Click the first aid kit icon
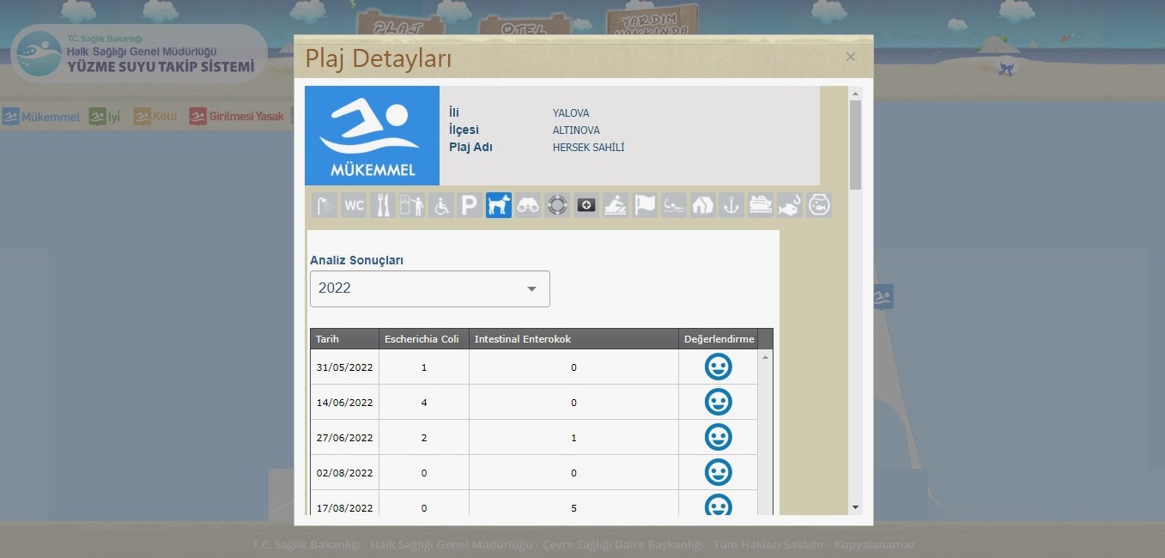Image resolution: width=1165 pixels, height=558 pixels. click(586, 205)
